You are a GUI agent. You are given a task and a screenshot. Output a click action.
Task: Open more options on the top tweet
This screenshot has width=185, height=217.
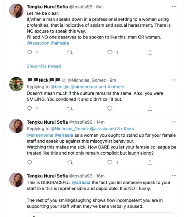click(x=174, y=6)
